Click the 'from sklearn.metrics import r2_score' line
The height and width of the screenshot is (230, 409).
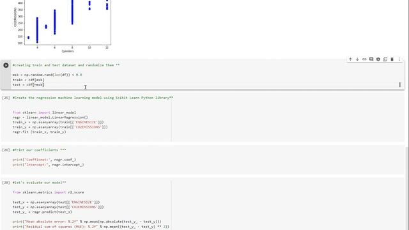click(49, 192)
